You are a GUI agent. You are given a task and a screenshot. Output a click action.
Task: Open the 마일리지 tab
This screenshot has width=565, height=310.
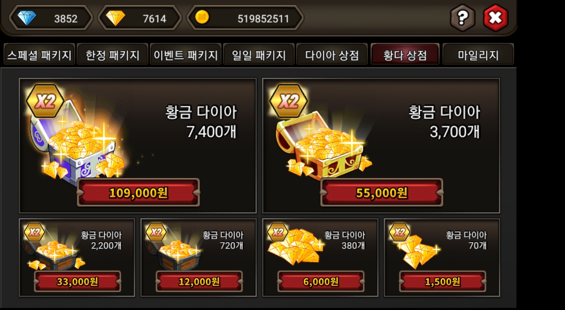coord(478,55)
